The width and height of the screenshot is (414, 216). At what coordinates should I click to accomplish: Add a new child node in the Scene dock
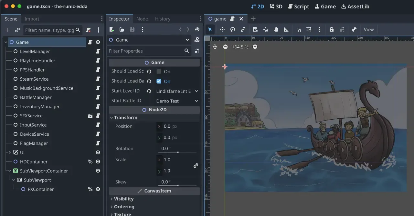(7, 30)
